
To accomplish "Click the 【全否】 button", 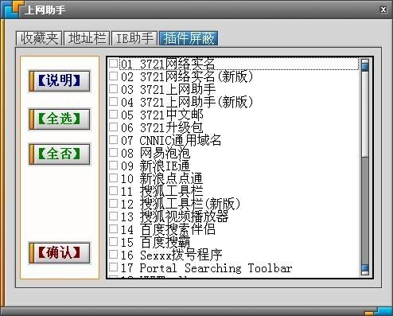I will coord(60,154).
